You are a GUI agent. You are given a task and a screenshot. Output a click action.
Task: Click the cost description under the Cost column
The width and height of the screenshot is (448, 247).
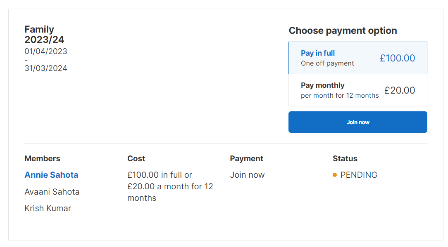click(170, 186)
